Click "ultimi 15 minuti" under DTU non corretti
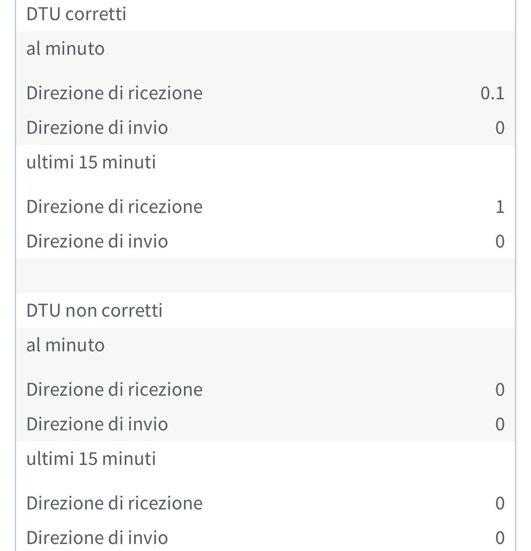Viewport: 531px width, 551px height. tap(91, 458)
